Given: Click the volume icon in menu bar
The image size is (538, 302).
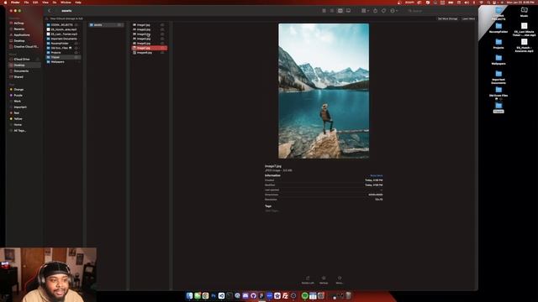Looking at the screenshot, I should tap(467, 3).
